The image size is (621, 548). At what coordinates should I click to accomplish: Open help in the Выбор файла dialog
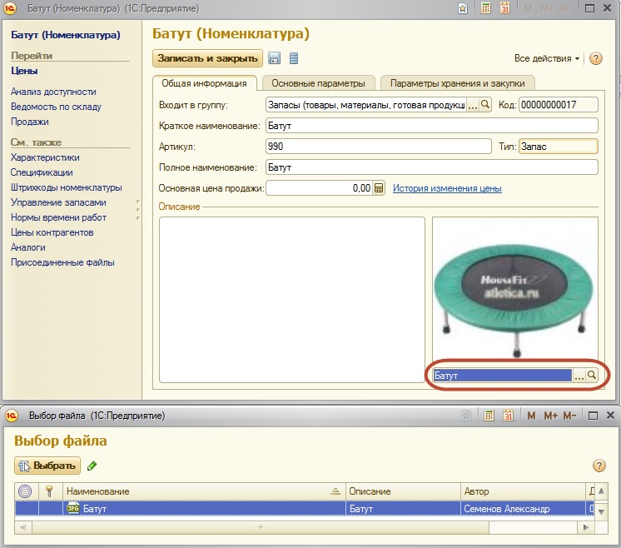pos(599,466)
